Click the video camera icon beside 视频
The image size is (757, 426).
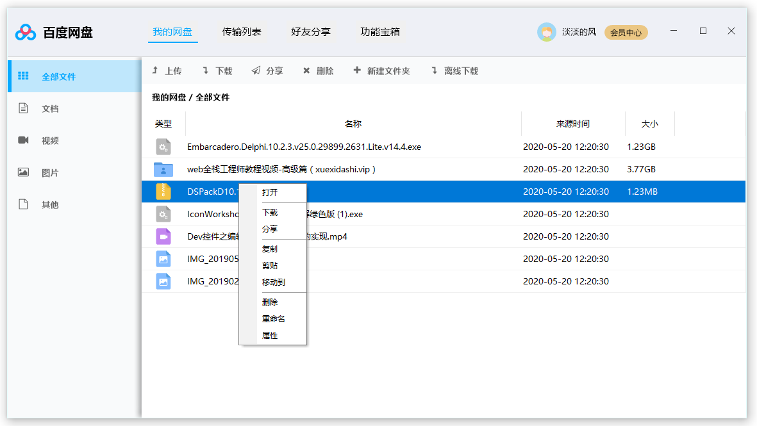(23, 140)
